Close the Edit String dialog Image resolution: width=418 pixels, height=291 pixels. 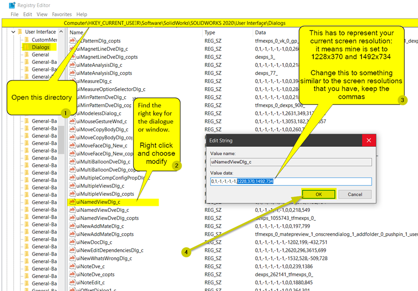click(369, 140)
